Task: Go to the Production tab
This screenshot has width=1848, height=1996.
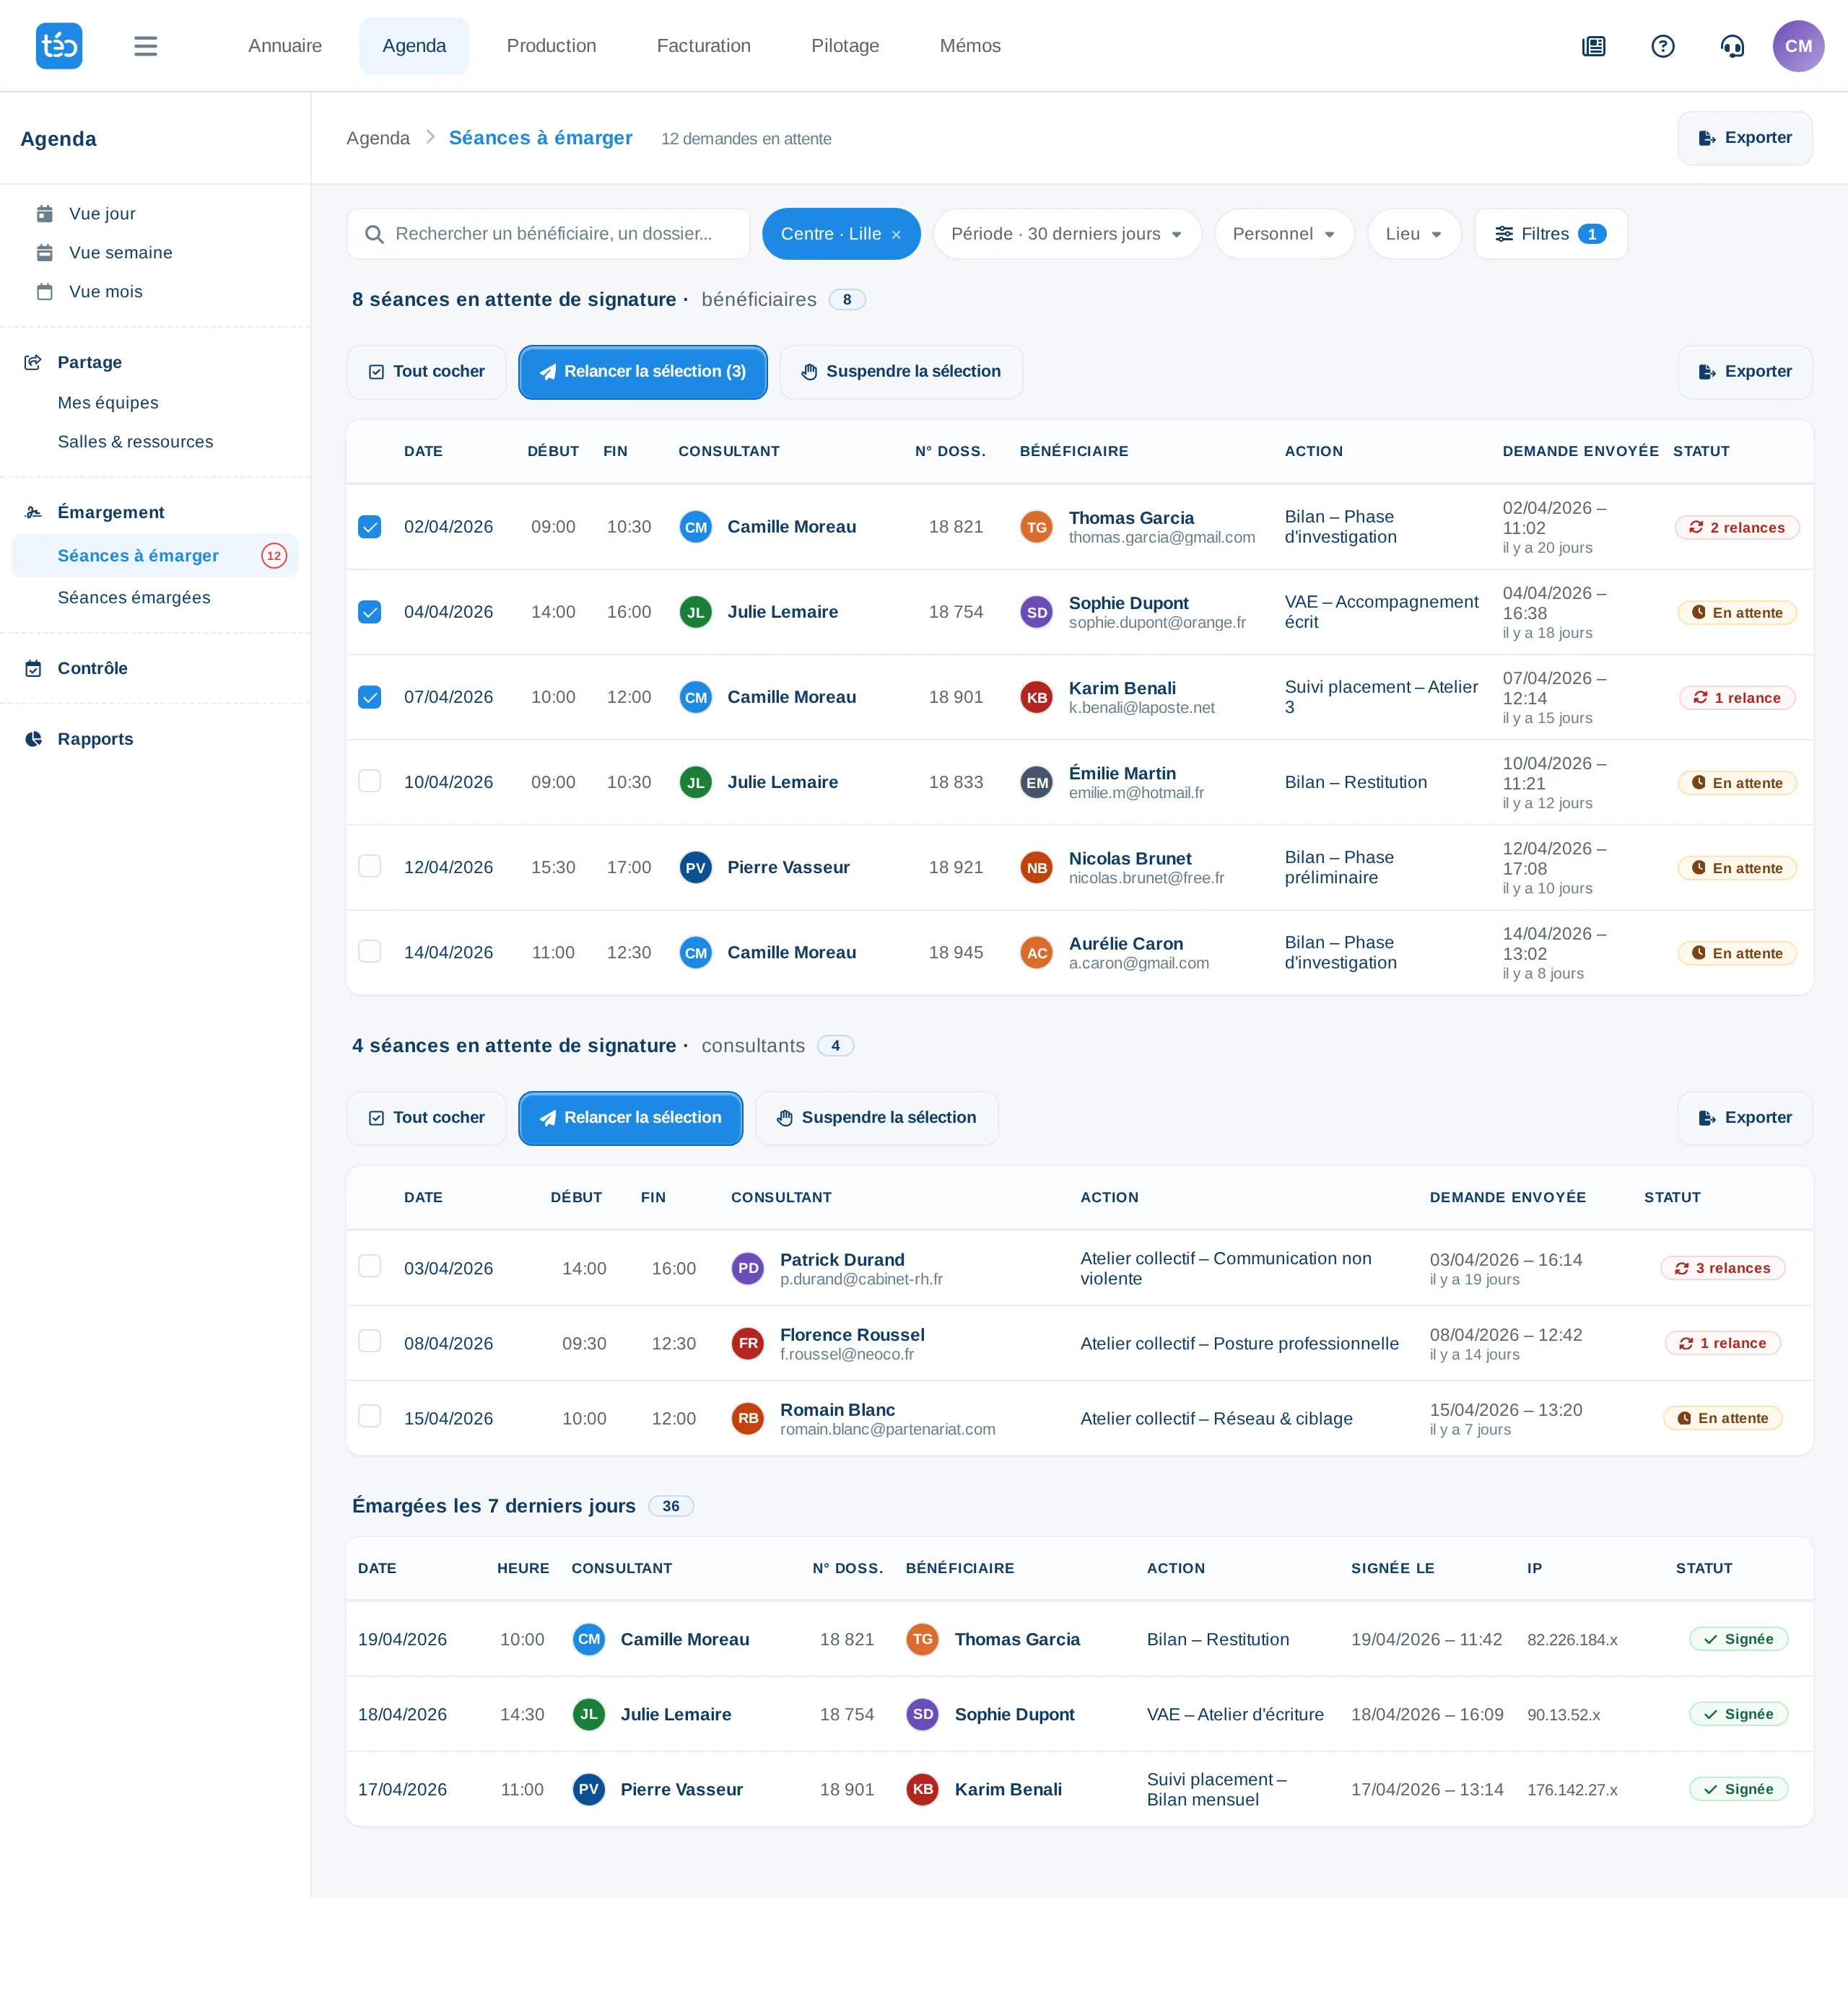Action: [551, 46]
